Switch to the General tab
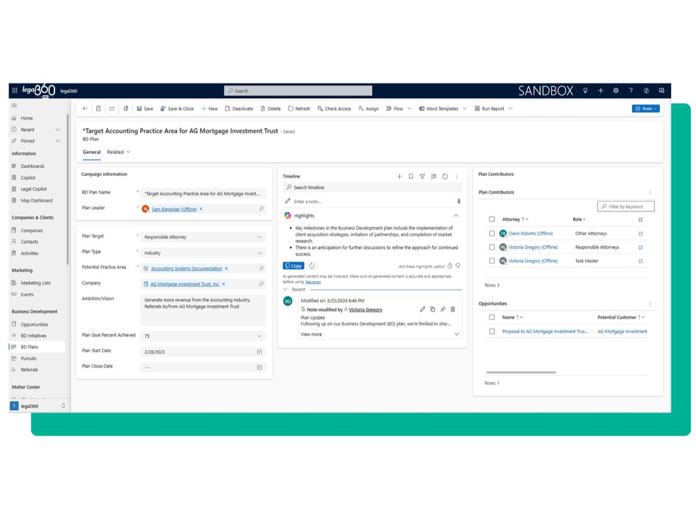This screenshot has width=696, height=522. click(92, 152)
